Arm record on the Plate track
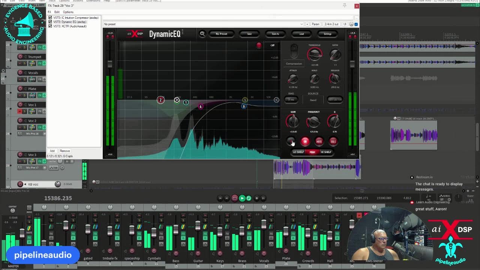This screenshot has width=480, height=270. [20, 89]
